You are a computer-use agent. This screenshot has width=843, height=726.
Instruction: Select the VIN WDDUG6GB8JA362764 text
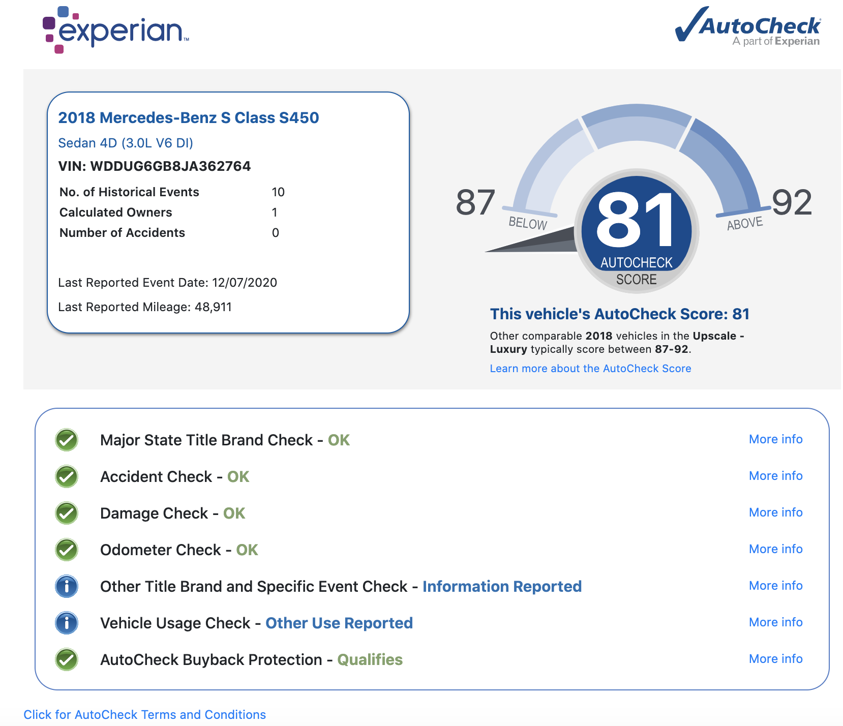click(155, 166)
